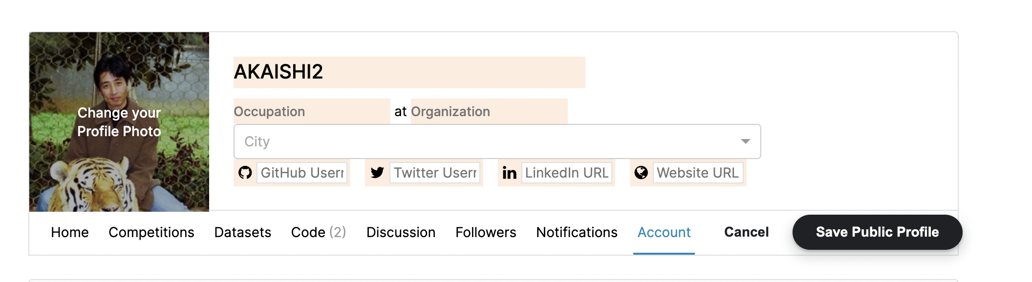The image size is (1032, 282).
Task: Click the Twitter bird icon
Action: [377, 173]
